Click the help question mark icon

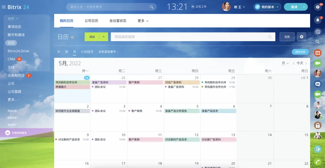tap(317, 7)
